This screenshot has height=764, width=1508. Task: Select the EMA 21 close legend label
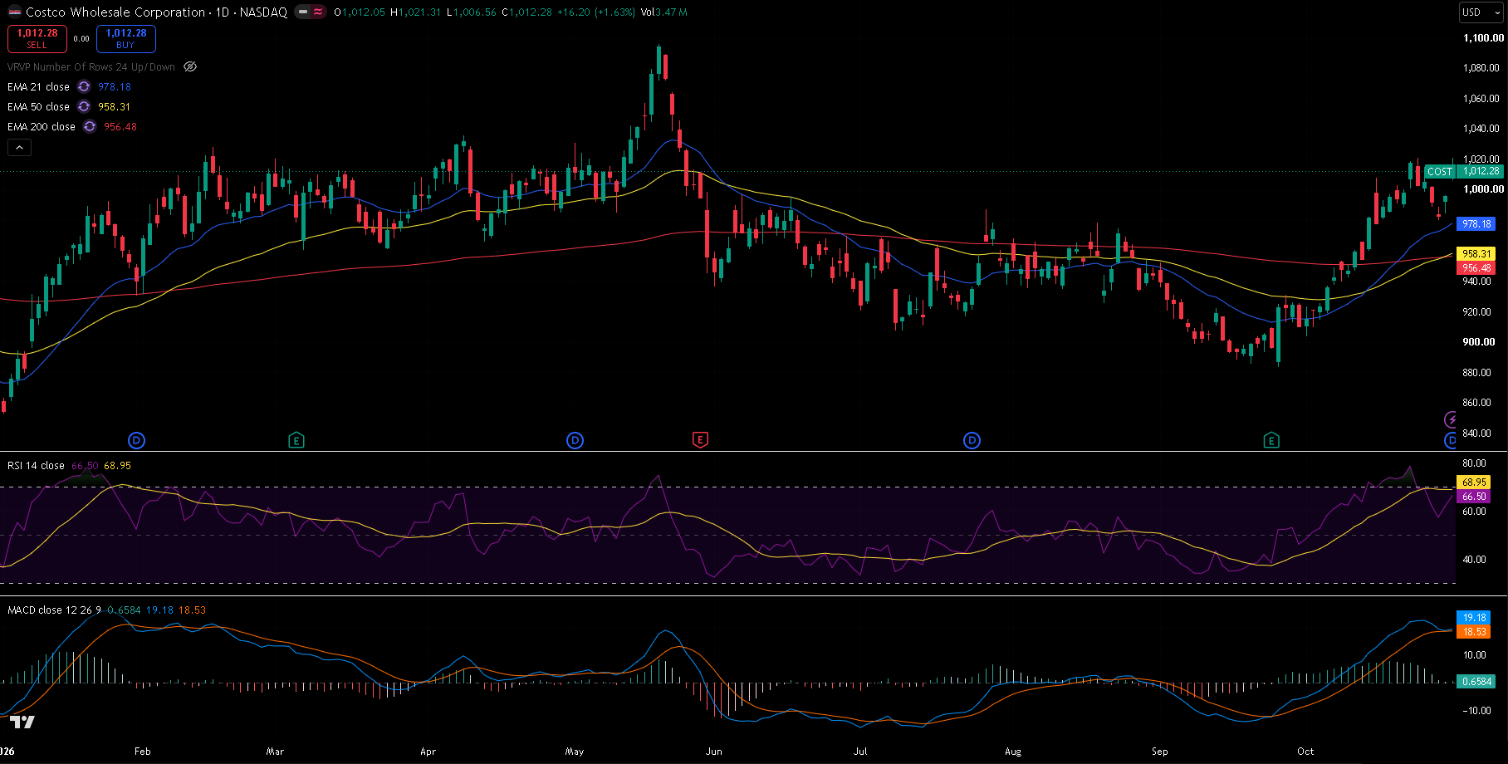(x=38, y=86)
